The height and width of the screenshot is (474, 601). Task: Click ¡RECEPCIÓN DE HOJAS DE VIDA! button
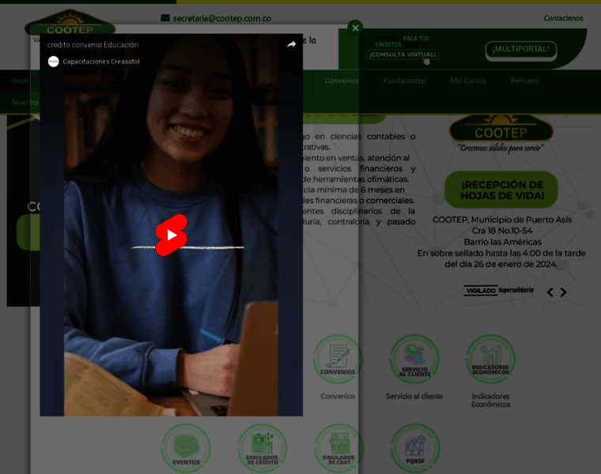click(501, 190)
